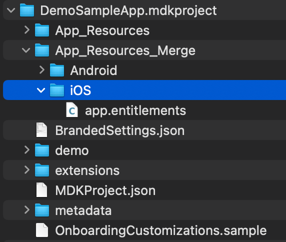
Task: Select the App_Resources_Merge folder name
Action: pos(125,50)
